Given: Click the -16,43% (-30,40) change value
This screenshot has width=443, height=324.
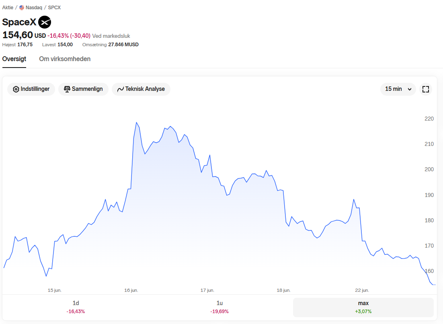Looking at the screenshot, I should (69, 36).
